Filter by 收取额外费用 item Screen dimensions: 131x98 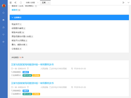[19, 28]
